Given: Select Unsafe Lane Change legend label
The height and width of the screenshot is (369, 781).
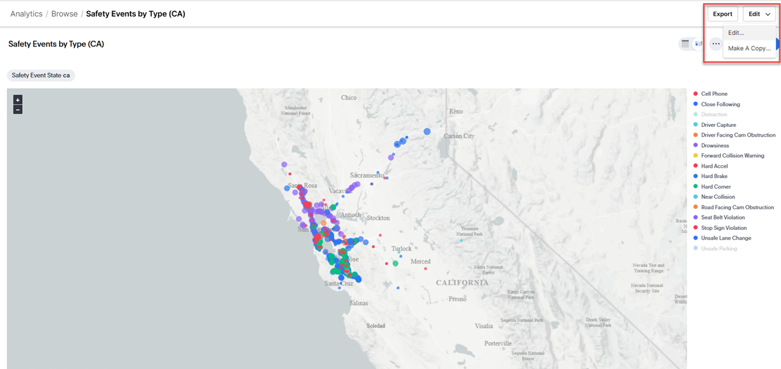Looking at the screenshot, I should 726,238.
